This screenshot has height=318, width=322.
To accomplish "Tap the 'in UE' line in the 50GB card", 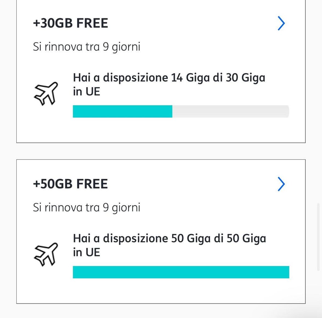I will [x=87, y=252].
